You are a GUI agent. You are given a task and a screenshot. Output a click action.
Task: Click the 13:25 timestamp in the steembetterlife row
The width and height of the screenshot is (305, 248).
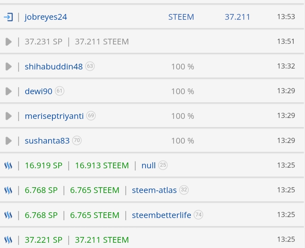(286, 214)
